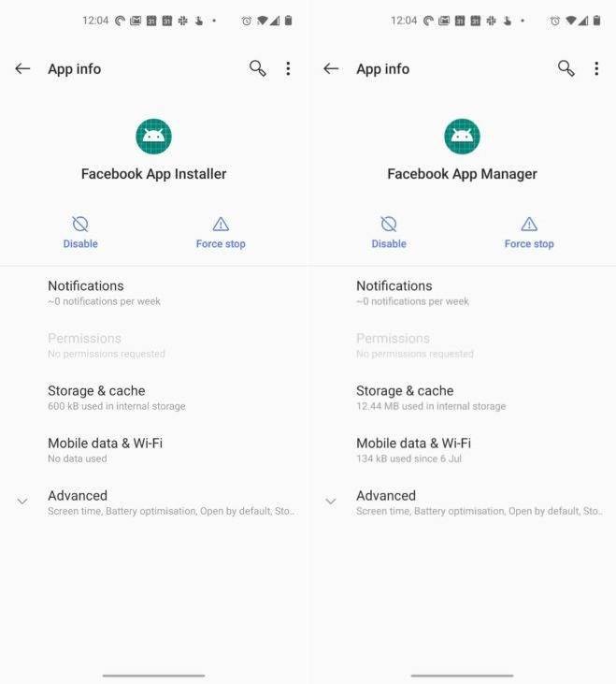
Task: Force stop Facebook App Installer
Action: tap(221, 233)
